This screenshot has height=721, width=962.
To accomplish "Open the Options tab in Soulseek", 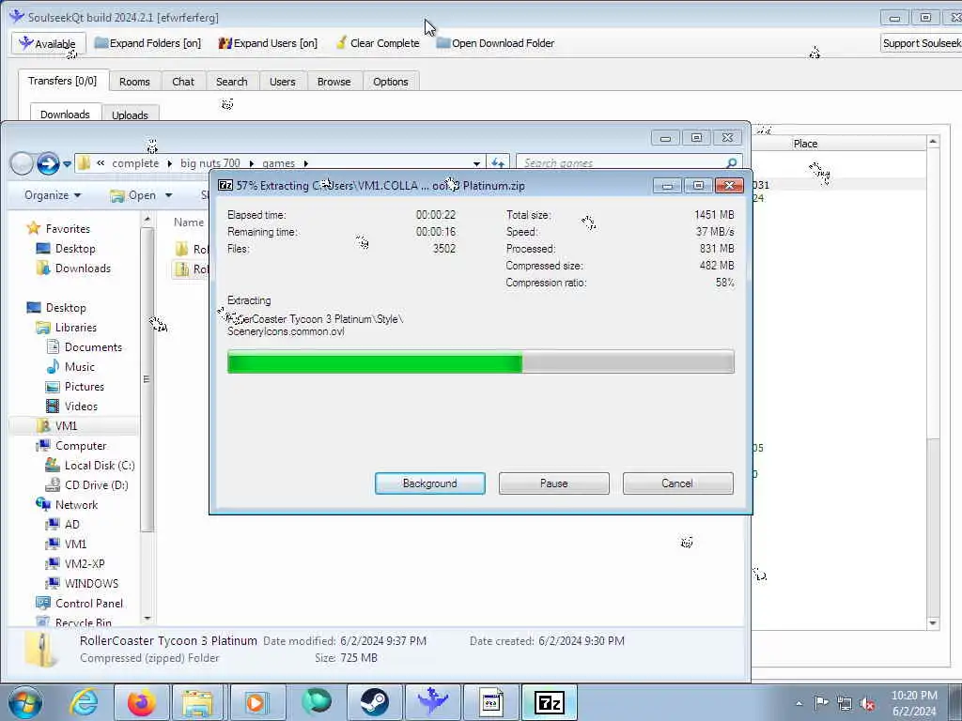I will tap(390, 82).
